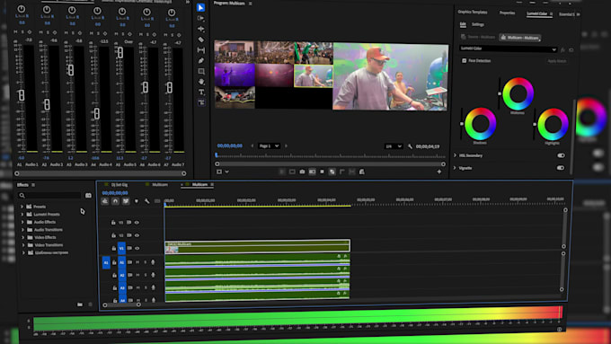Click the New Custom Bin icon in Effects panel
The width and height of the screenshot is (611, 344).
80,304
